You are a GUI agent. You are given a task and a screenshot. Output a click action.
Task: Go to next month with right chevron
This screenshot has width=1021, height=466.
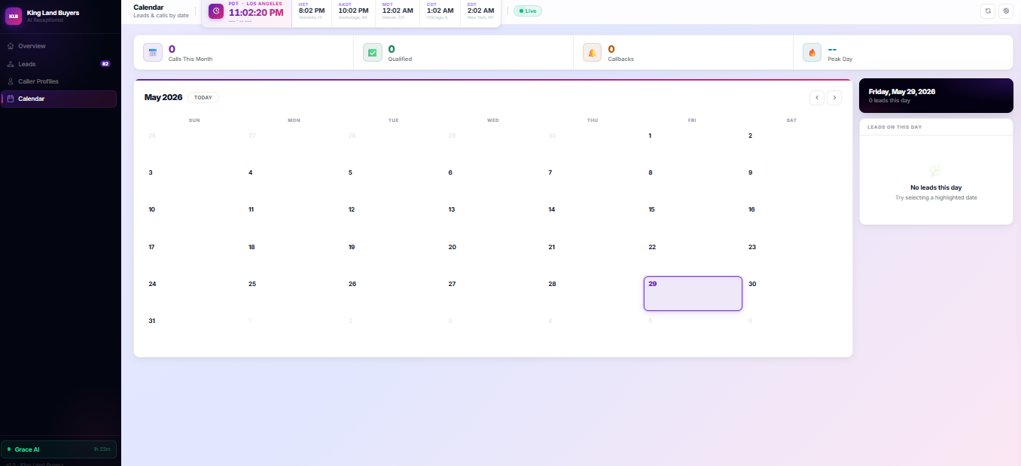coord(834,98)
